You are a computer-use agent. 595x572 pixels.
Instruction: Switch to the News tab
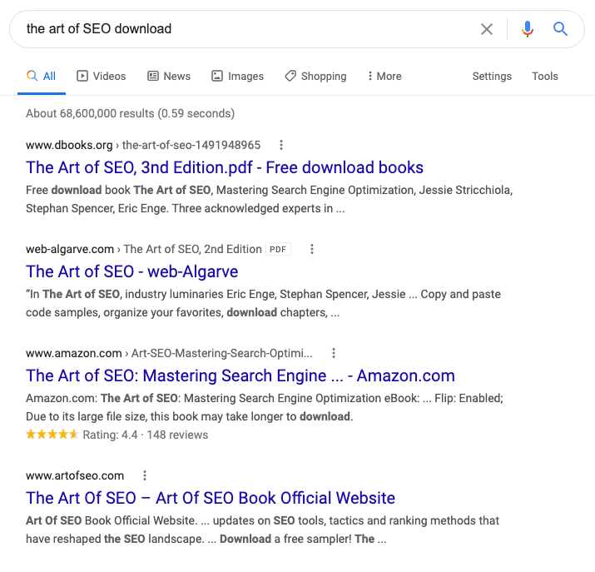(169, 77)
